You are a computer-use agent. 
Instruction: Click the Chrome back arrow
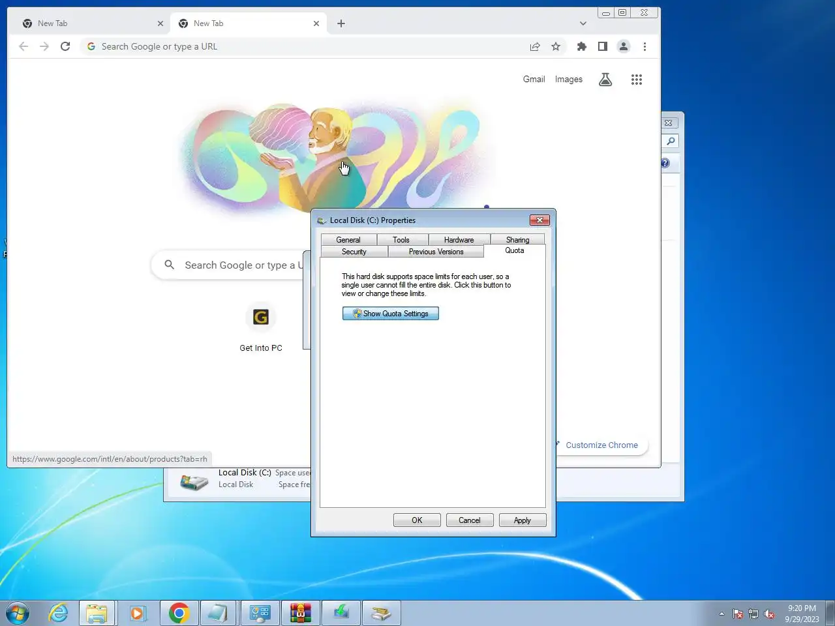(x=23, y=46)
